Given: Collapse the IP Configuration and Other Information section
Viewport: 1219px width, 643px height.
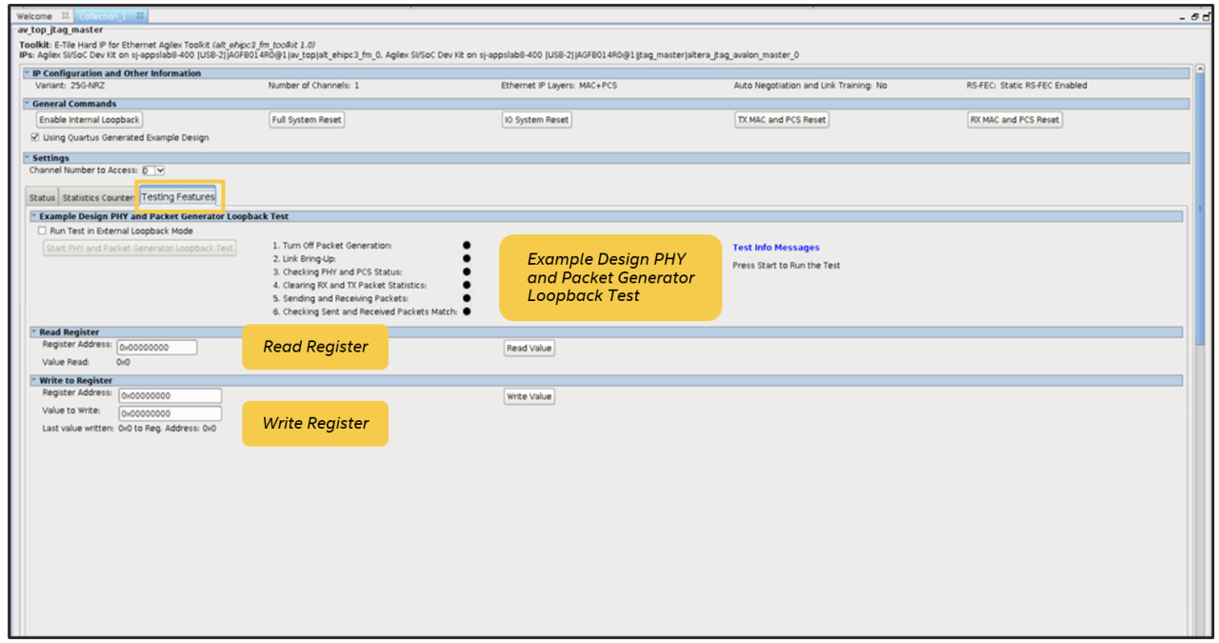Looking at the screenshot, I should pos(27,73).
